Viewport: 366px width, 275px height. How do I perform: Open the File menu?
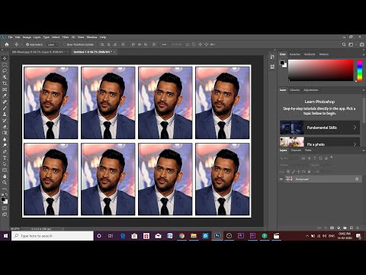[10, 37]
